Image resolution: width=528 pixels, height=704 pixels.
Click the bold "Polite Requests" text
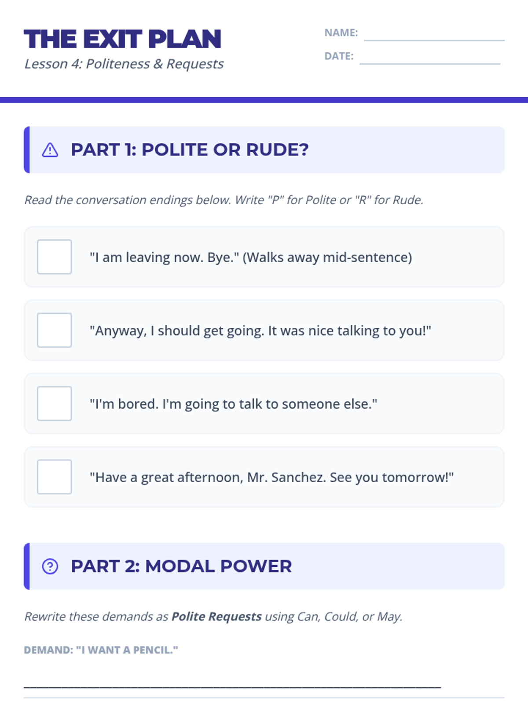(216, 616)
